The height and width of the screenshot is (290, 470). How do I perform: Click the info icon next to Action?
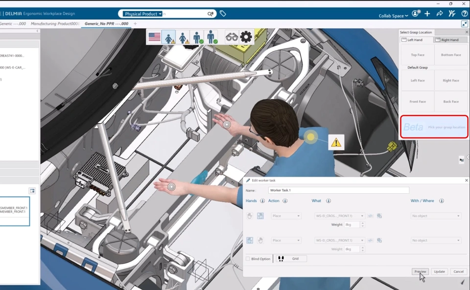pos(285,201)
